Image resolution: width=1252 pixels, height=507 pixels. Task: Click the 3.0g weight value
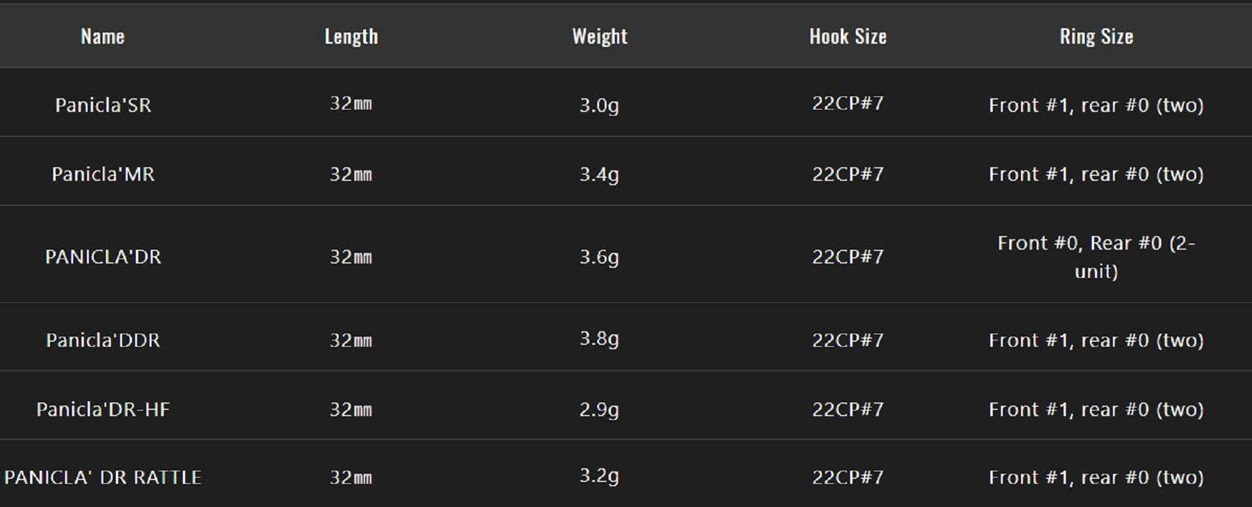(599, 105)
